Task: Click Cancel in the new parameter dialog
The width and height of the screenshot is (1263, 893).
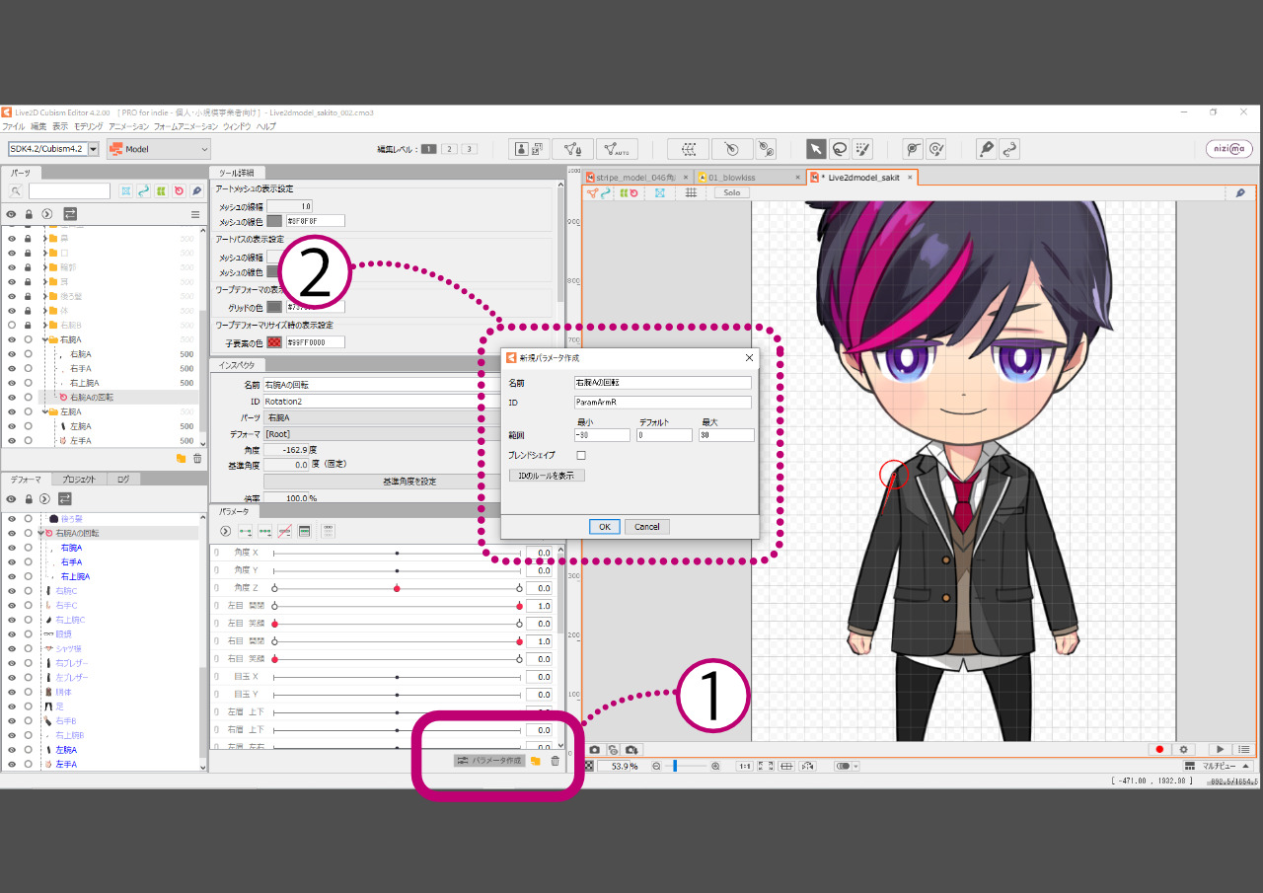Action: [x=647, y=527]
